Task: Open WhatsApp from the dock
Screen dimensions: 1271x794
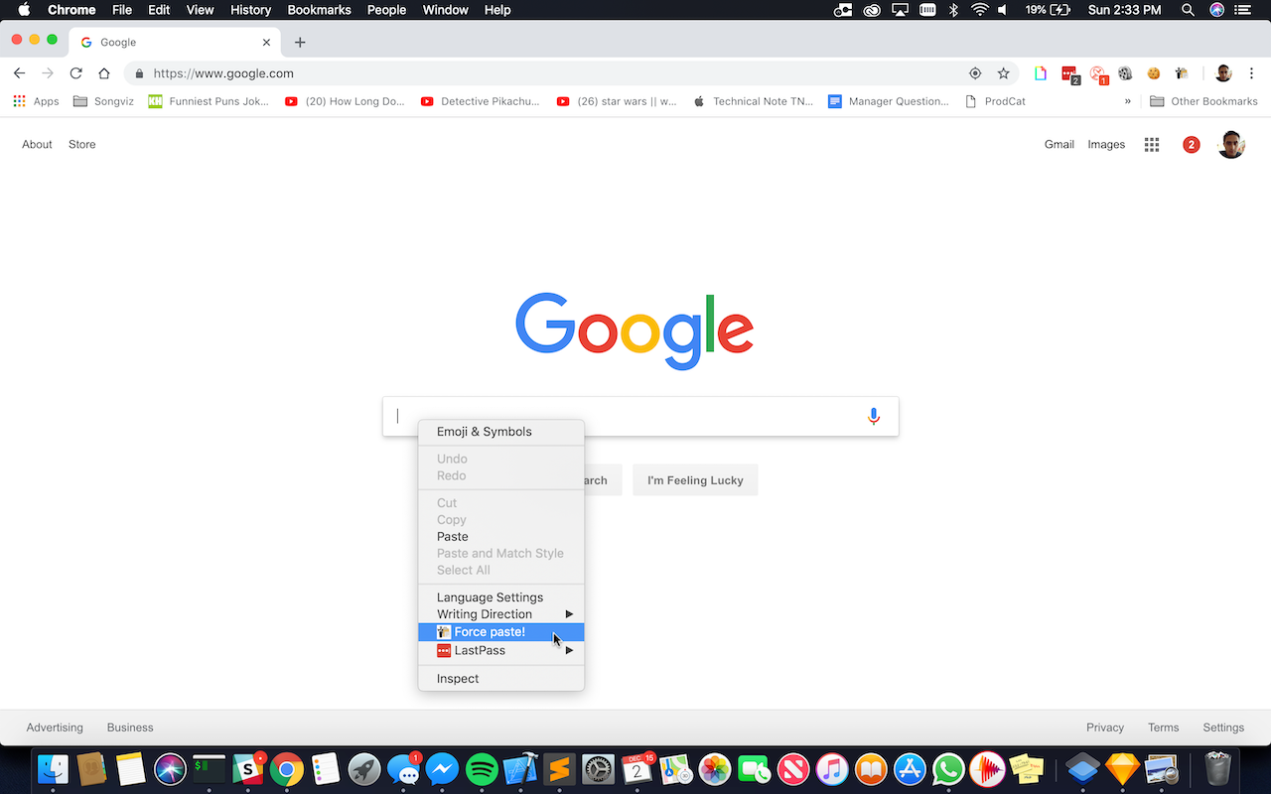Action: [x=948, y=769]
